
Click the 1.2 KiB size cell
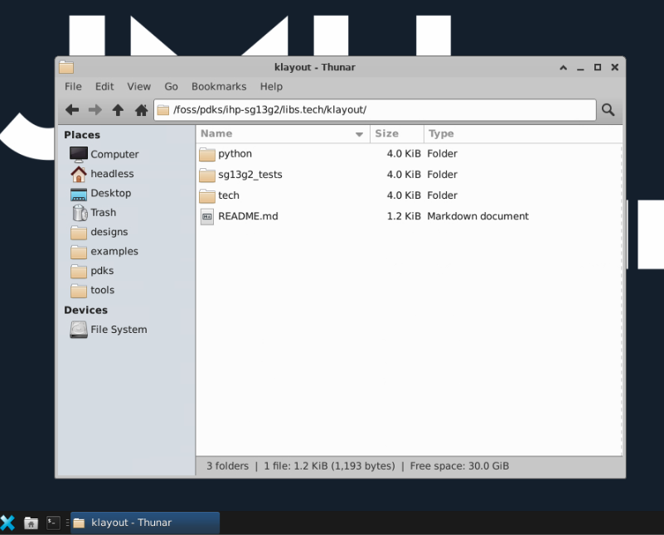(x=404, y=216)
